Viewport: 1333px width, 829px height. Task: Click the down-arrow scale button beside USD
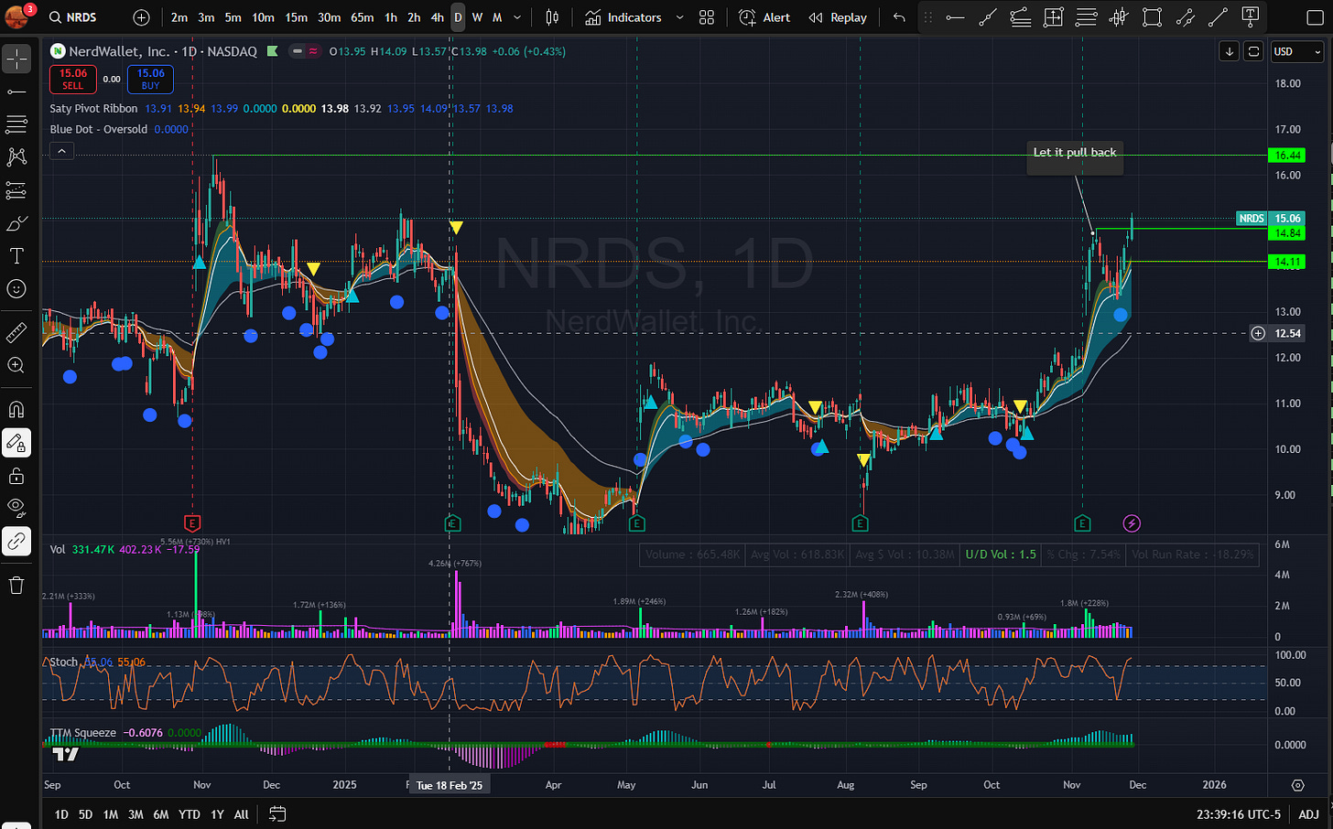point(1229,51)
